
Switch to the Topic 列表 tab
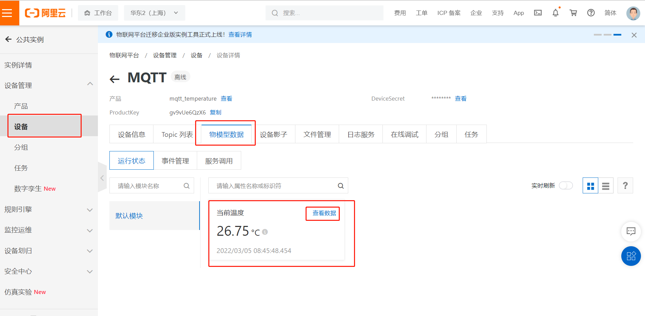(178, 134)
